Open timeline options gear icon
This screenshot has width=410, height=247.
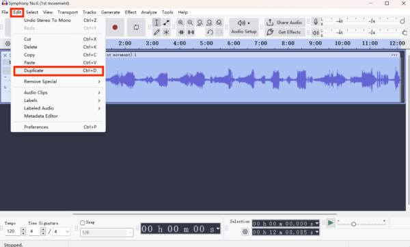pos(8,44)
